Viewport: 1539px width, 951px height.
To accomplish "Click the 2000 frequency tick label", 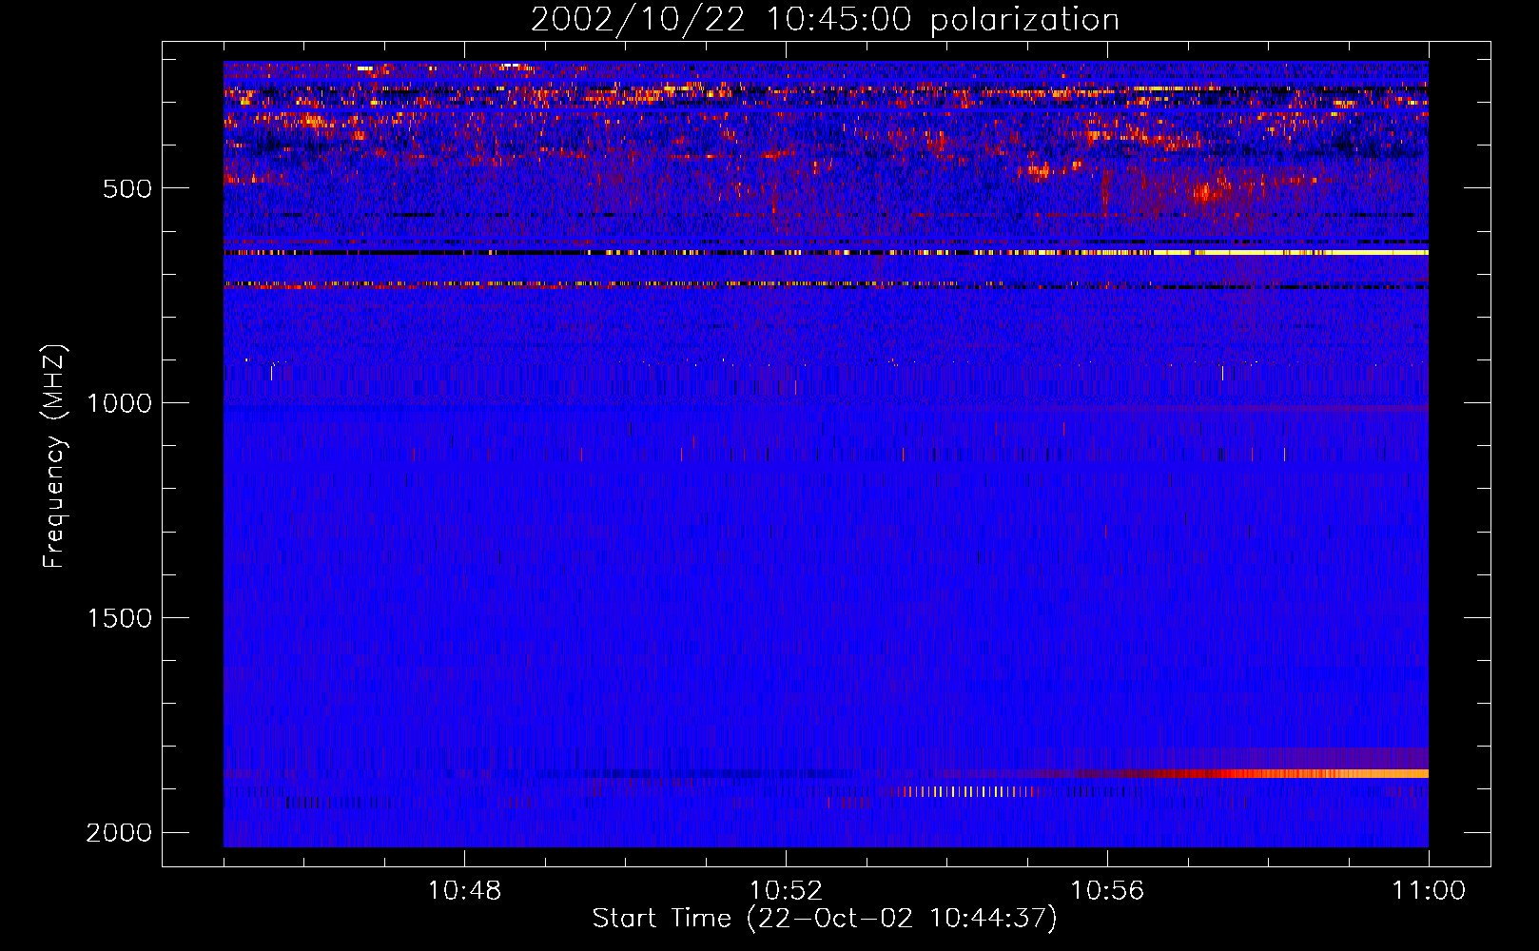I will pos(119,833).
